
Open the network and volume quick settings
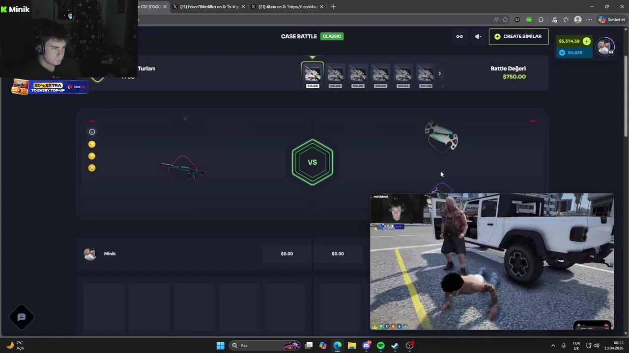[593, 346]
